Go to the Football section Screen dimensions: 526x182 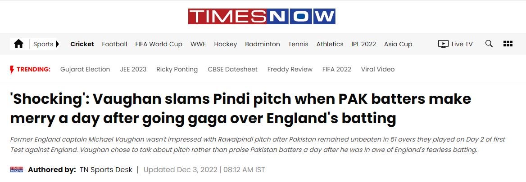point(114,44)
